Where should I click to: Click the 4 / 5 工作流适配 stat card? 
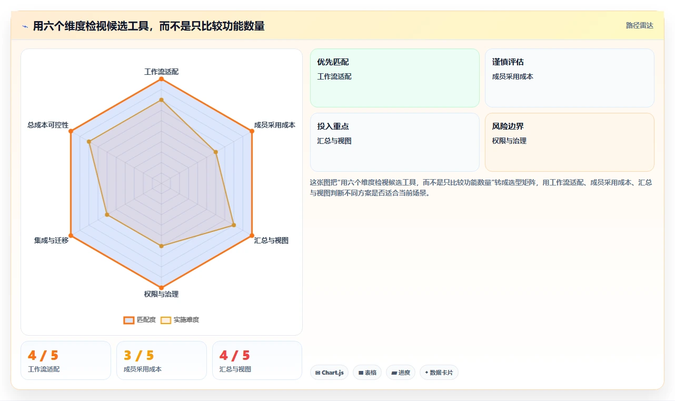click(x=66, y=360)
